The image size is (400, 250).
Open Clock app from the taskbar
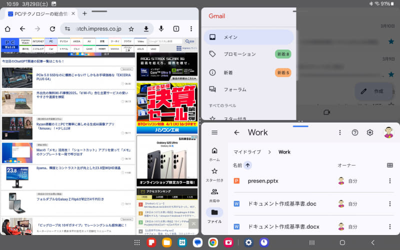[264, 242]
